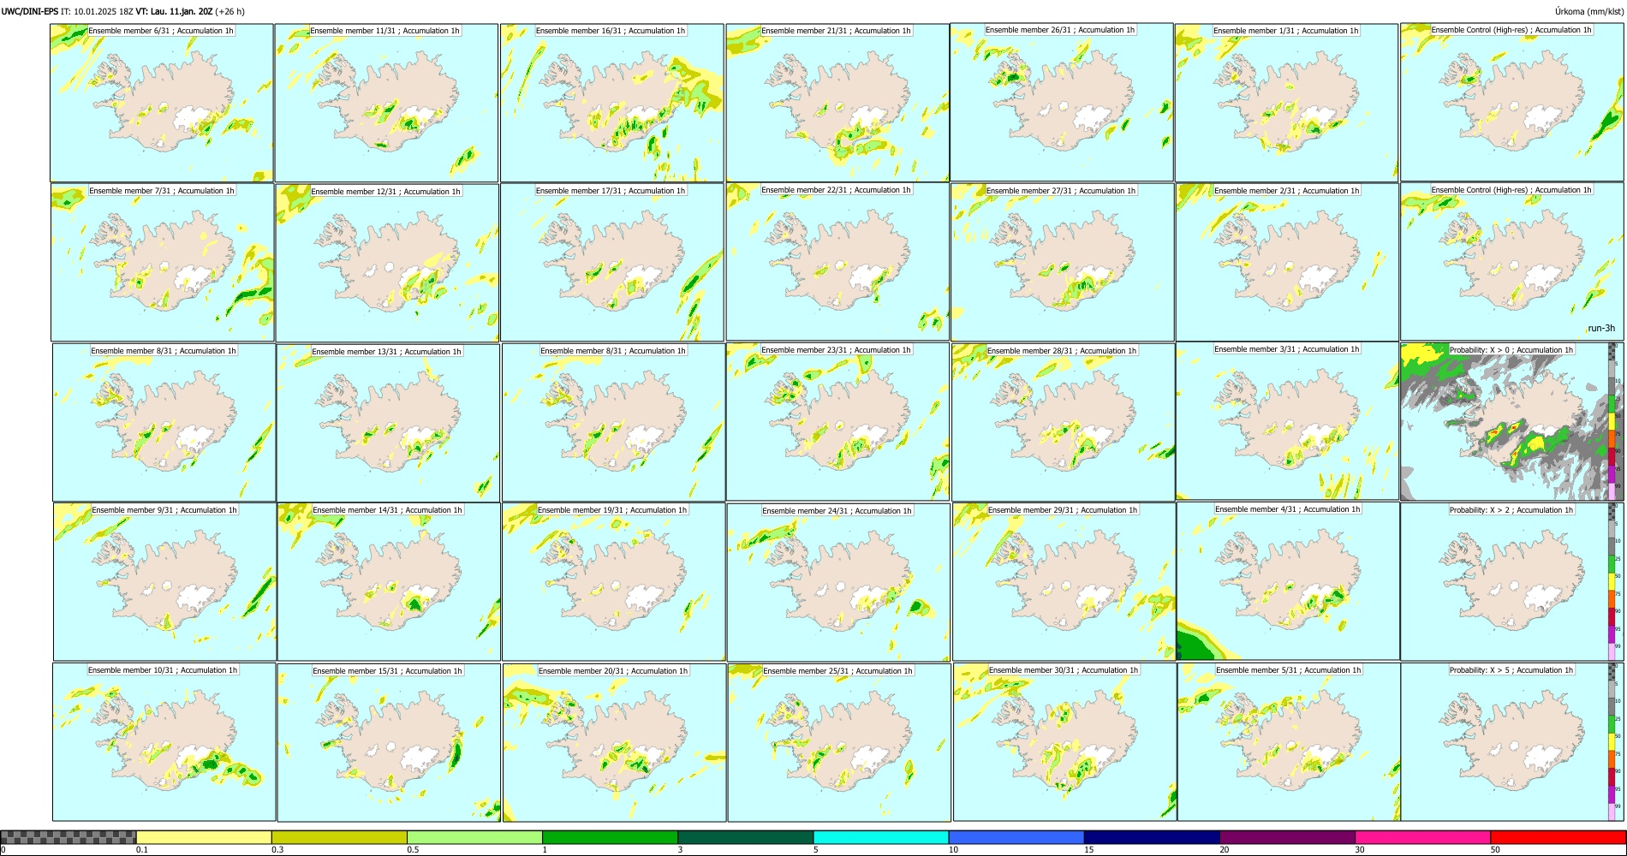This screenshot has height=856, width=1627.
Task: Select the Probability X > 2 map panel
Action: tap(1512, 582)
